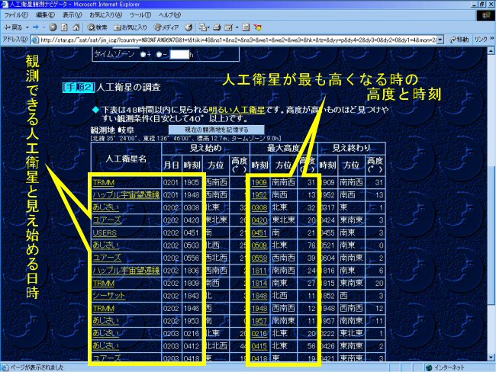Viewport: 496px width, 372px height.
Task: Open the 1909 maximum altitude time link
Action: point(259,183)
